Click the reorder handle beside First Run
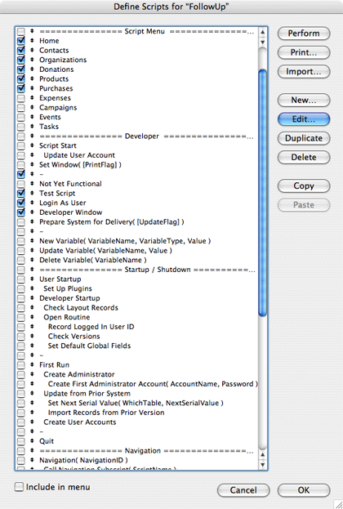Image resolution: width=343 pixels, height=509 pixels. click(32, 364)
